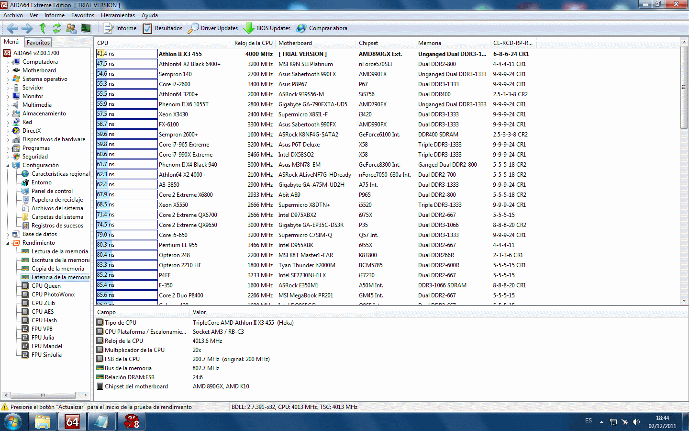Click the Papelera de reciclaje icon
Screen dimensions: 689x431
(x=25, y=200)
